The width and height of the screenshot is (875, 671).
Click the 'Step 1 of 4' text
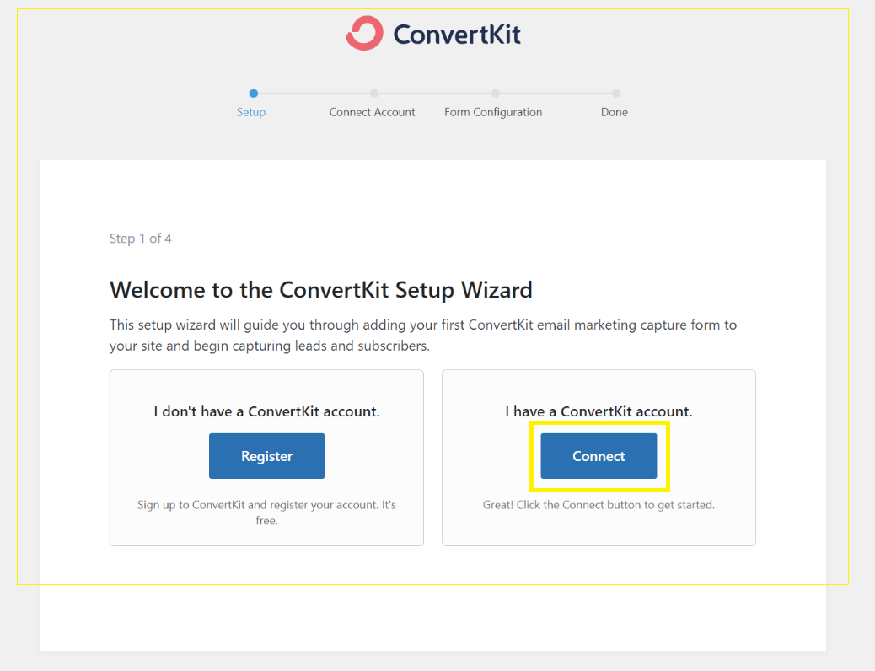[x=141, y=239]
